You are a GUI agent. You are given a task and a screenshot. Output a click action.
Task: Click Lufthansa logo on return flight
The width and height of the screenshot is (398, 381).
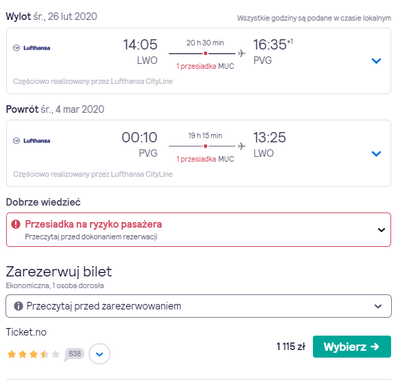click(x=32, y=141)
